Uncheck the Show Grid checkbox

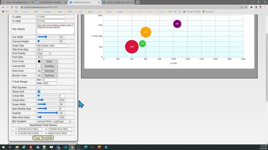(39, 92)
